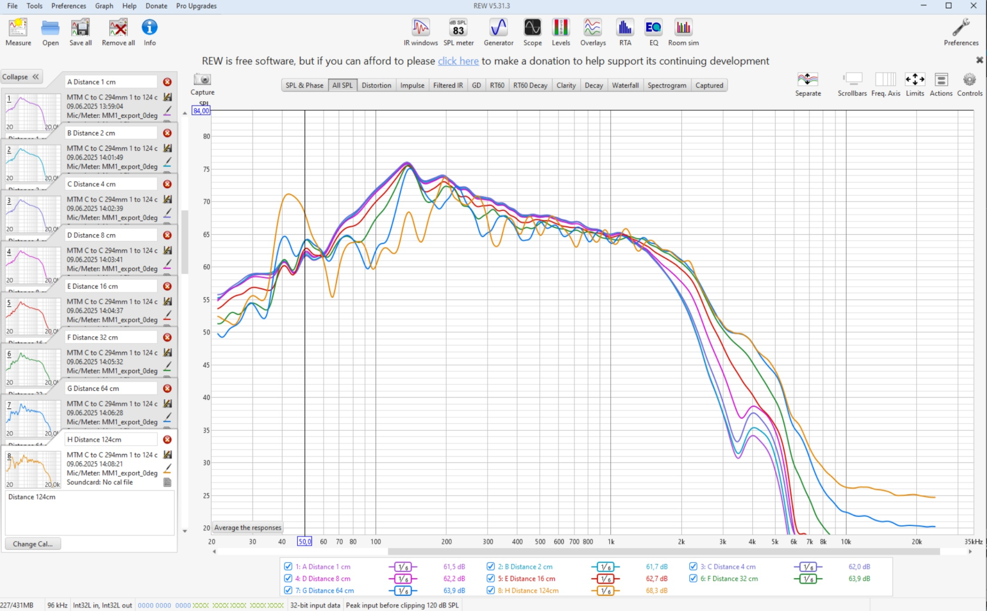Open the Tools menu

point(34,6)
